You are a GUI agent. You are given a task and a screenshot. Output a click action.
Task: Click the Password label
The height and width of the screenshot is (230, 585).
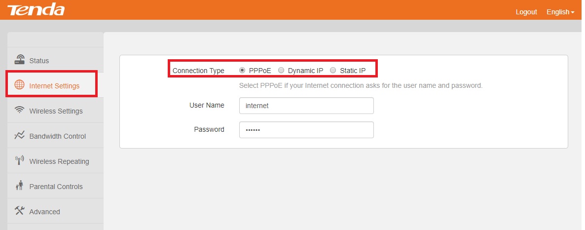[x=209, y=129]
